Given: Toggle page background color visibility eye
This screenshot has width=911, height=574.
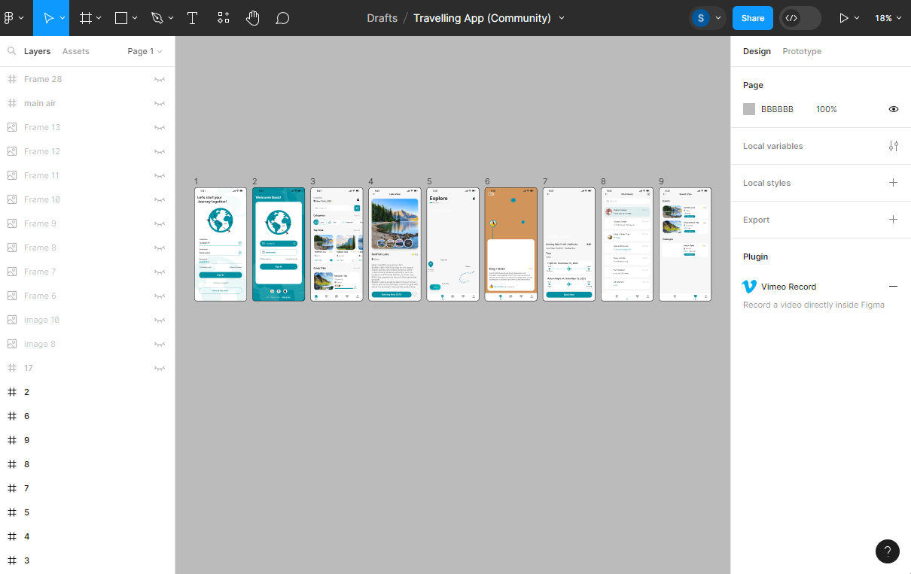Looking at the screenshot, I should [x=893, y=109].
